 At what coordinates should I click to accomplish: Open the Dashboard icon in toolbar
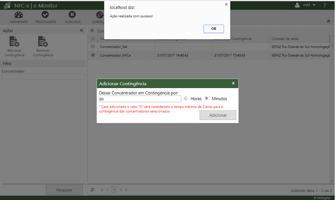(x=18, y=16)
